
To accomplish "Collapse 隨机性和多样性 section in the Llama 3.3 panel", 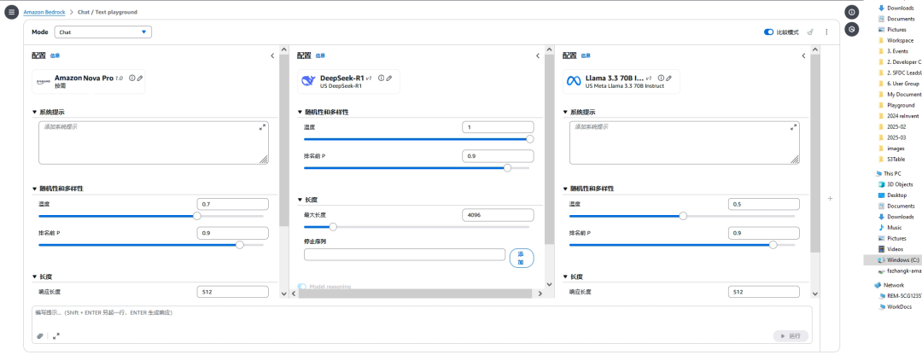I will click(588, 189).
